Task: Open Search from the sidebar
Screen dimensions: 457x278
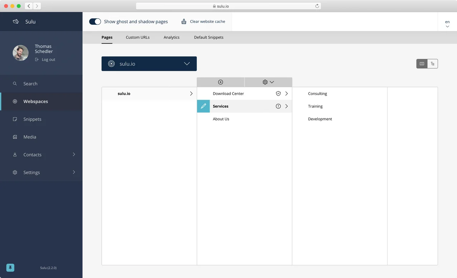Action: click(x=30, y=83)
